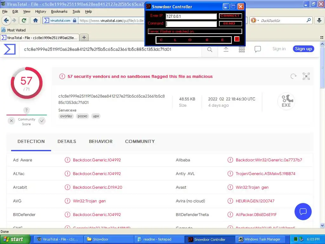
Task: Click the Command input field
Action: point(191,24)
